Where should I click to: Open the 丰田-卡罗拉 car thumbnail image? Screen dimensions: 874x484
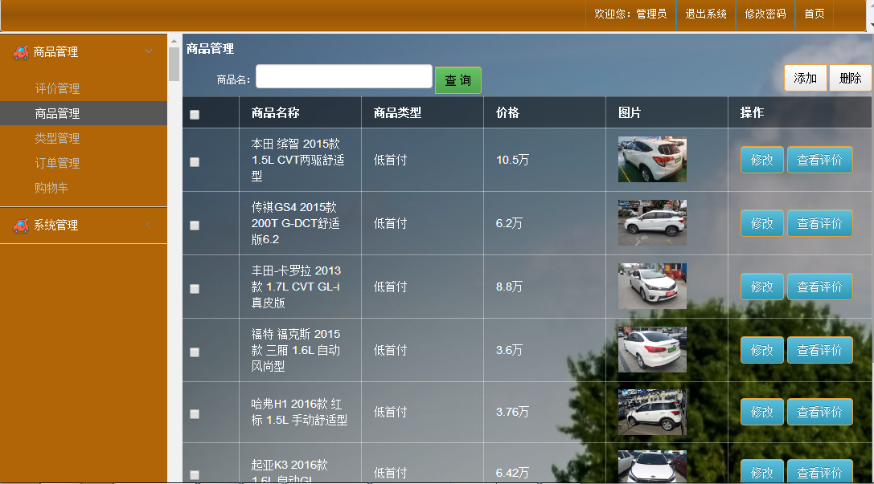(x=652, y=287)
